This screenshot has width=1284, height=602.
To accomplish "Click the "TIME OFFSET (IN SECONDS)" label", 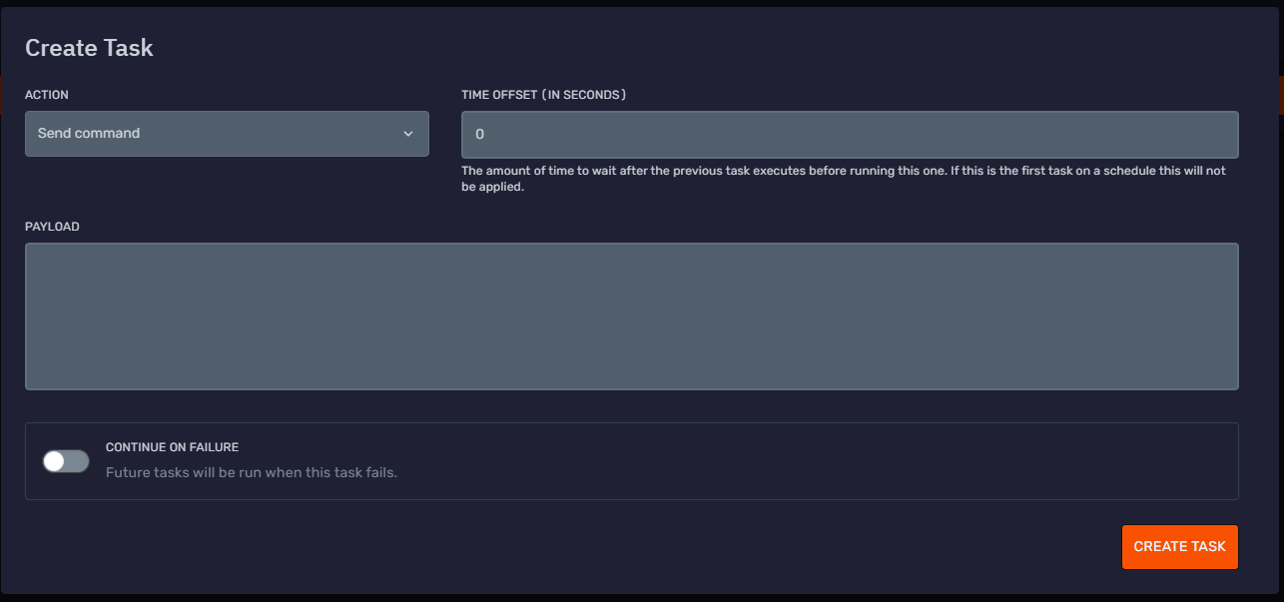I will 543,95.
